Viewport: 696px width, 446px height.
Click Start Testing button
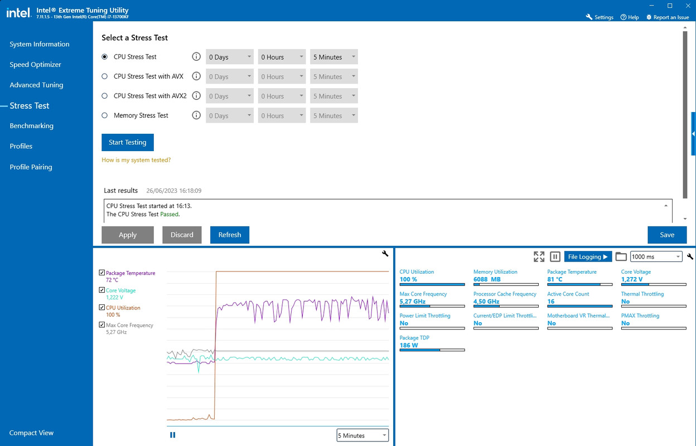(128, 142)
